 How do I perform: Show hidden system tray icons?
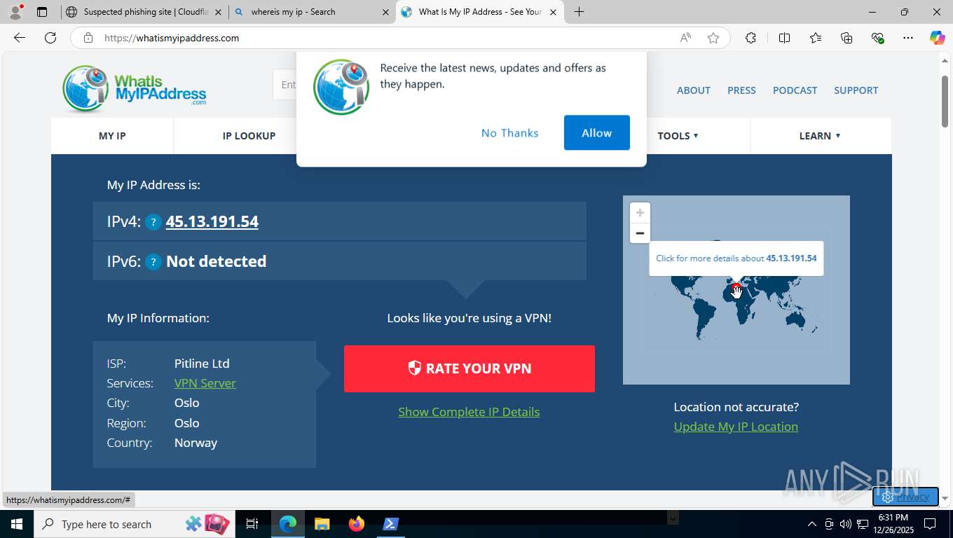[x=812, y=524]
